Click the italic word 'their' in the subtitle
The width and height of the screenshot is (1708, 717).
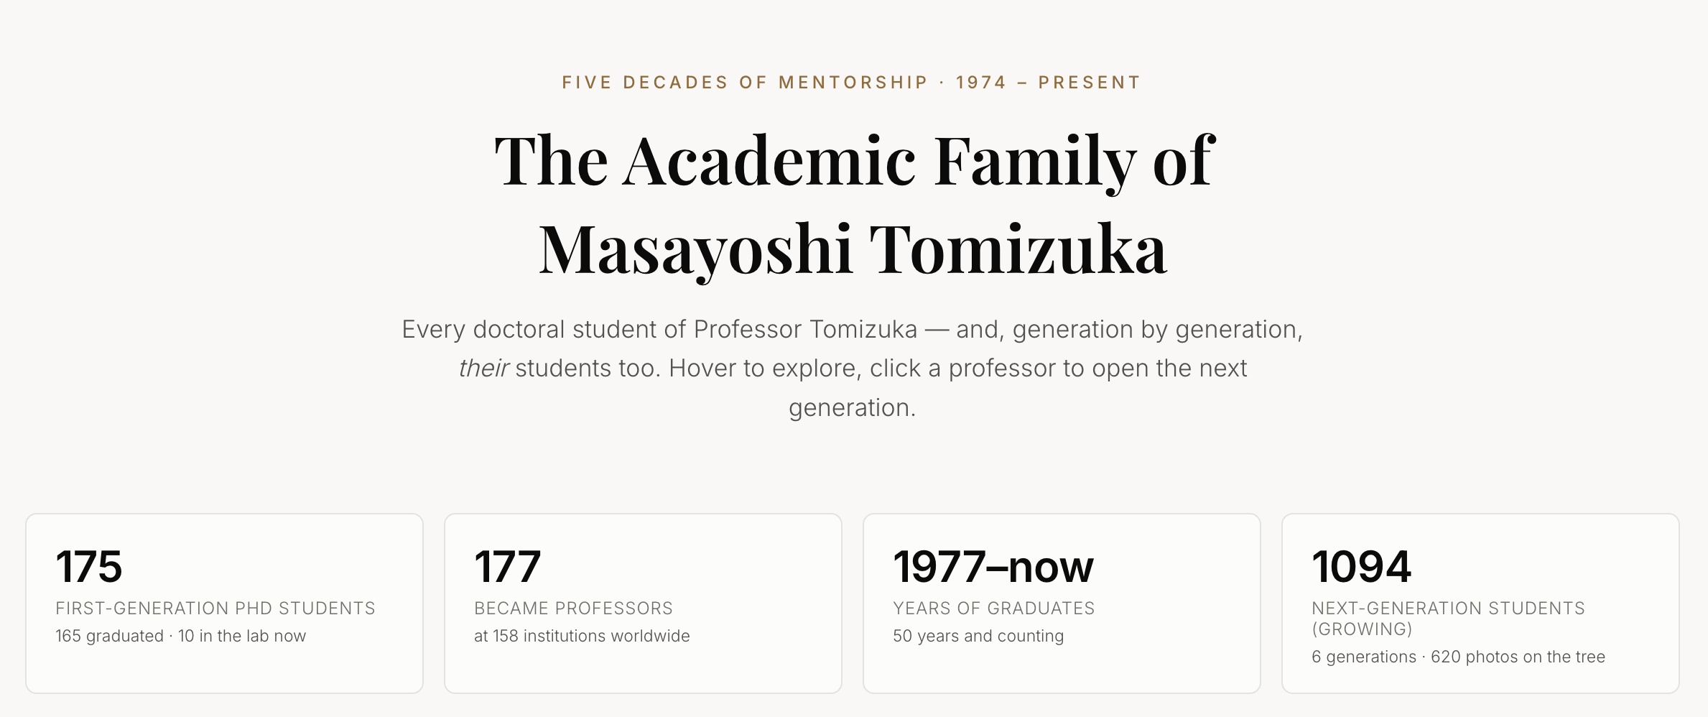click(483, 369)
